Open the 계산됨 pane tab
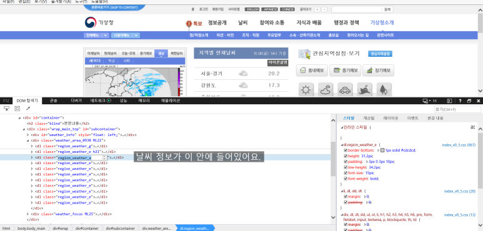The width and height of the screenshot is (483, 231). click(x=369, y=118)
